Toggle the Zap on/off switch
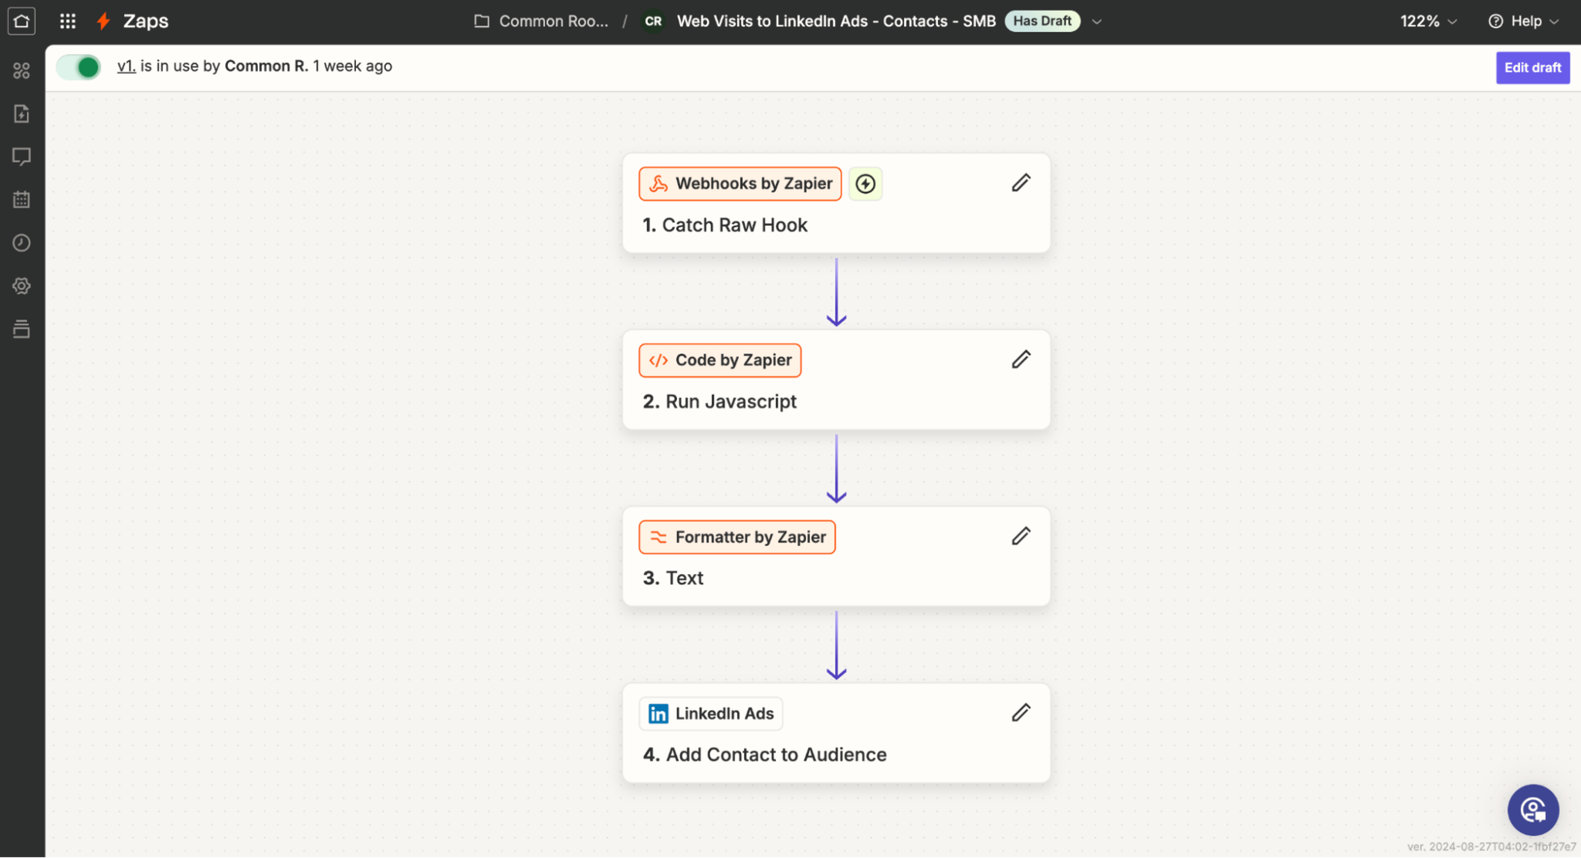This screenshot has height=858, width=1581. 79,67
